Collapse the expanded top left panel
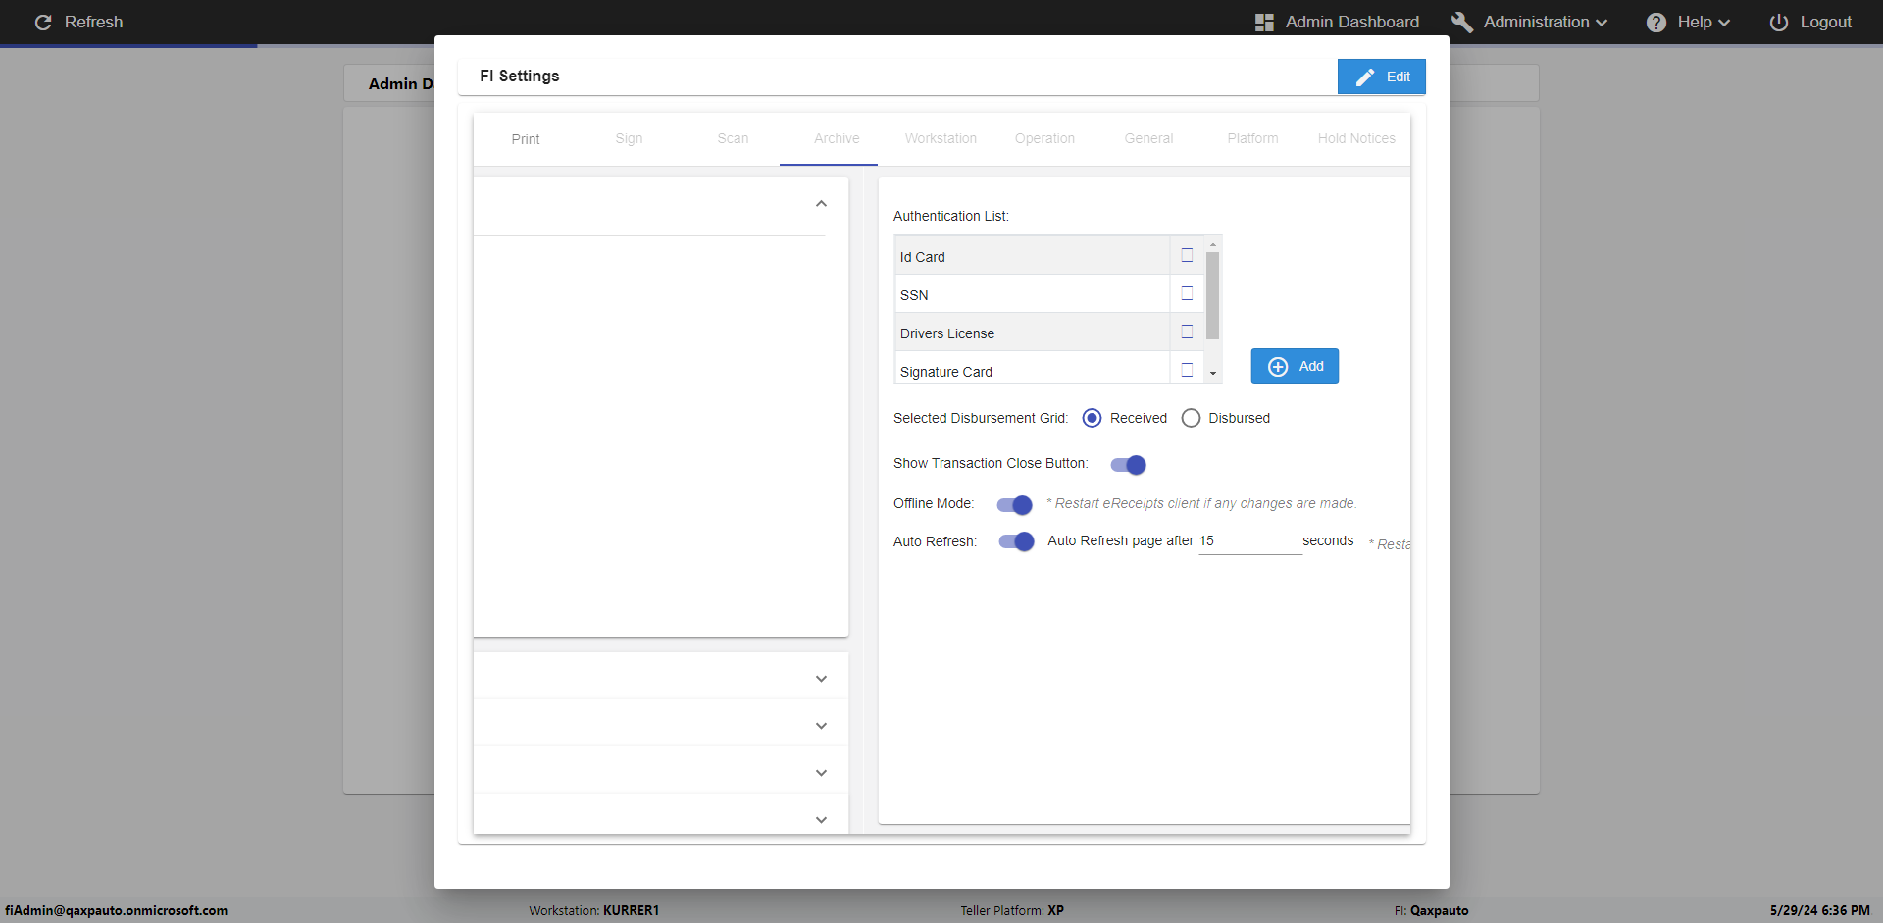The height and width of the screenshot is (923, 1883). coord(821,204)
